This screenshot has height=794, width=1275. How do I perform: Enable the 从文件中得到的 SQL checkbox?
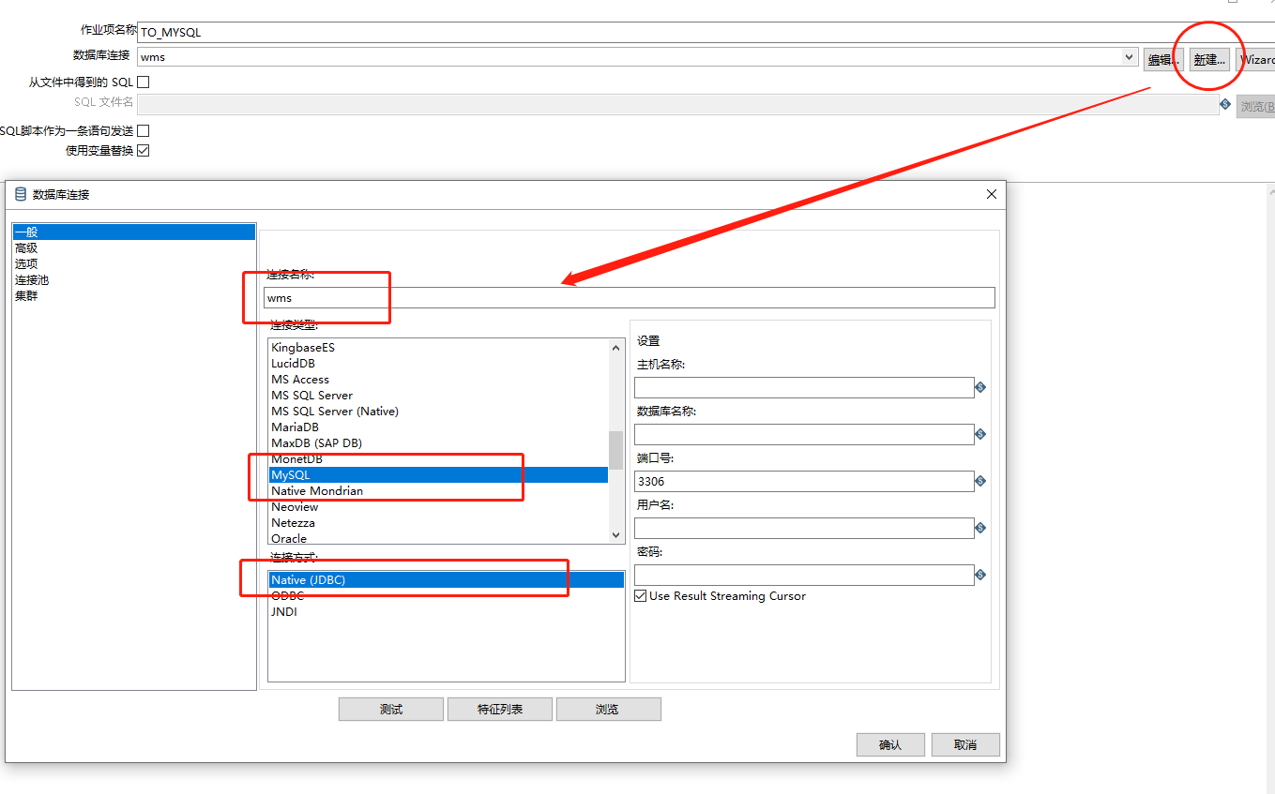[x=142, y=82]
